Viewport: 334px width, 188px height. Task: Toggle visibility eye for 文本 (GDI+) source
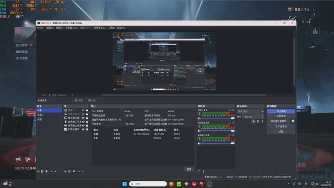(x=83, y=114)
